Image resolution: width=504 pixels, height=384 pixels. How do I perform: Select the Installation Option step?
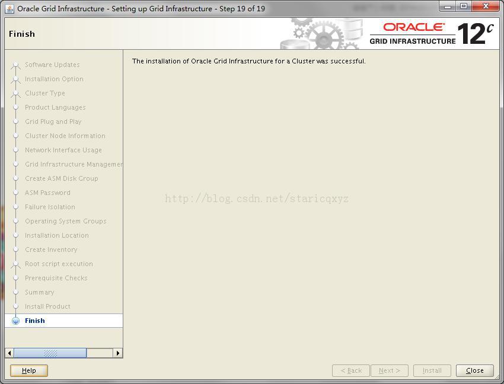click(x=54, y=79)
